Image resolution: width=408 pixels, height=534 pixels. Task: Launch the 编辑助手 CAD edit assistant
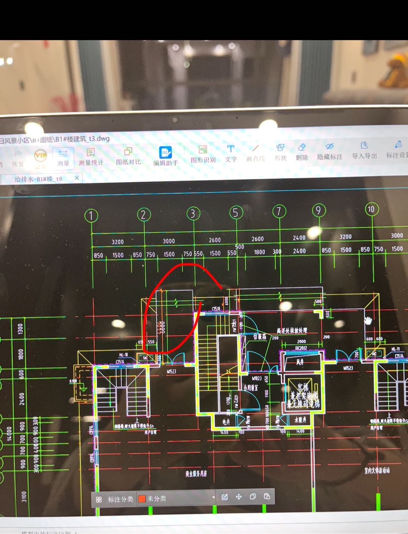(x=165, y=156)
